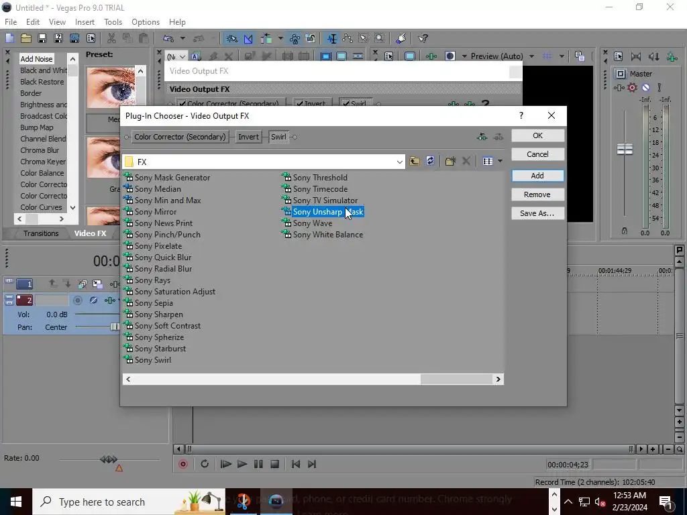Click Cancel in Plug-In Chooser
Image resolution: width=687 pixels, height=515 pixels.
tap(537, 154)
